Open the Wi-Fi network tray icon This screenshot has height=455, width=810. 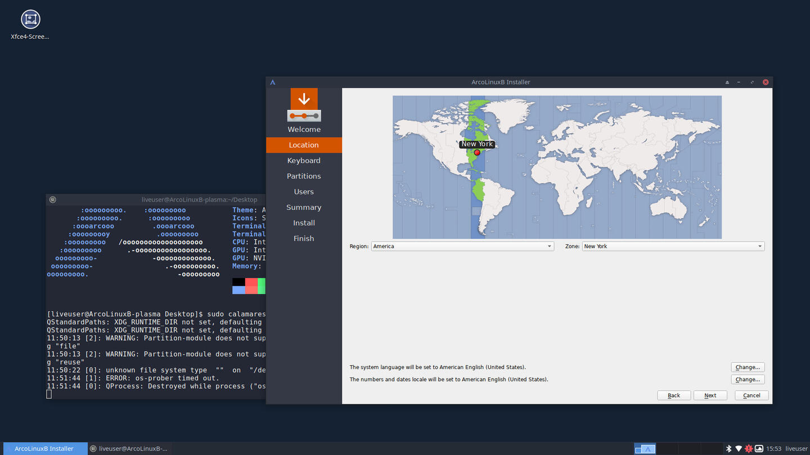pyautogui.click(x=739, y=448)
